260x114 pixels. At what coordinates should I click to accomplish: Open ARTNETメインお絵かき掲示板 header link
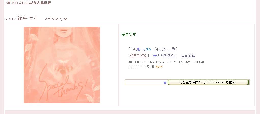tap(28, 3)
